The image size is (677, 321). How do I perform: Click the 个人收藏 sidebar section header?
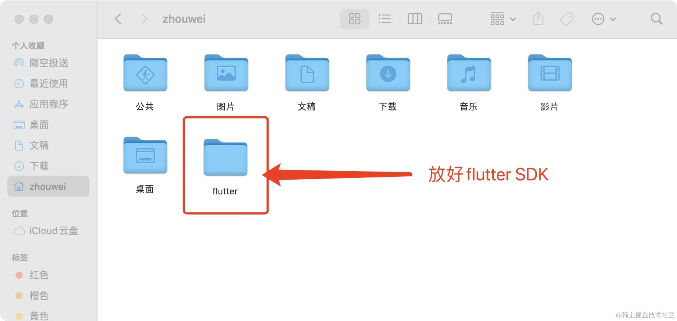click(28, 46)
